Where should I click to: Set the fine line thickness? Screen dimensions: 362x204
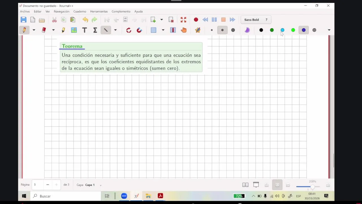(x=212, y=30)
